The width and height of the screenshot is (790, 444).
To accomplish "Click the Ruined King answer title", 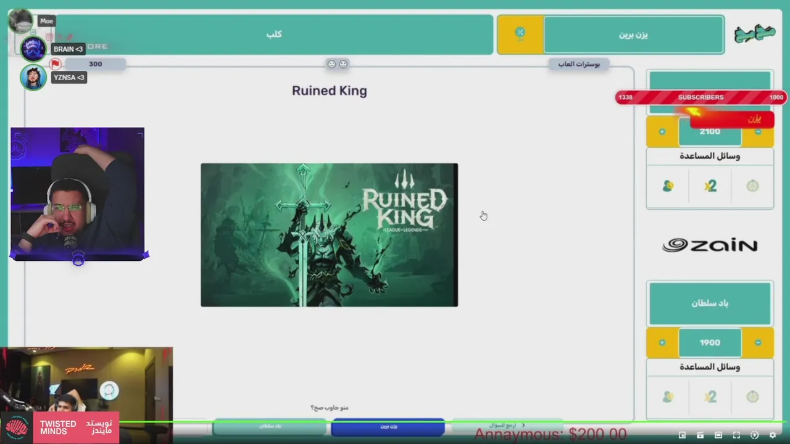I will click(329, 91).
